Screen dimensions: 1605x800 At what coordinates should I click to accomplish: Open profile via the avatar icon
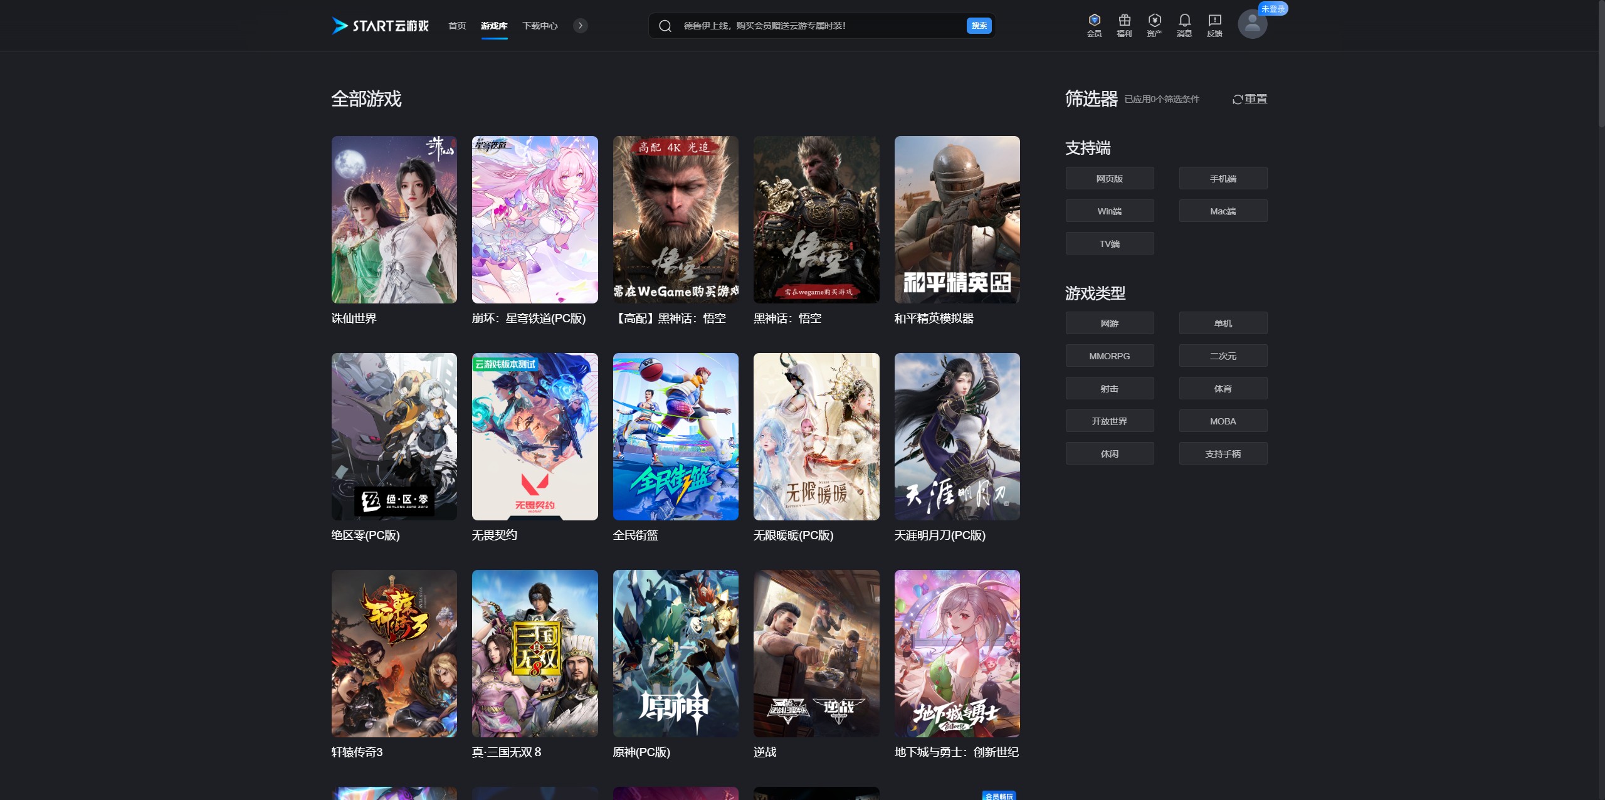tap(1253, 25)
